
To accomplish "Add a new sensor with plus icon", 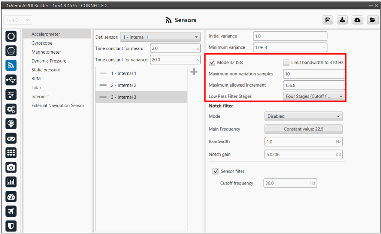I will [x=194, y=72].
